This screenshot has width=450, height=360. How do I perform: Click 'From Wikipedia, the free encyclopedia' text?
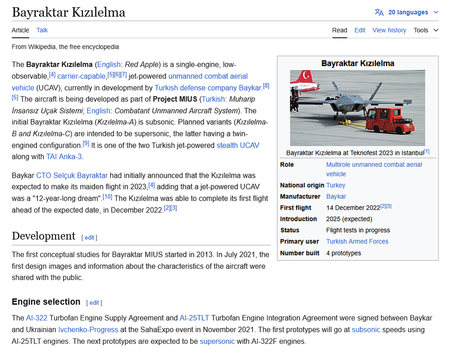tap(65, 47)
